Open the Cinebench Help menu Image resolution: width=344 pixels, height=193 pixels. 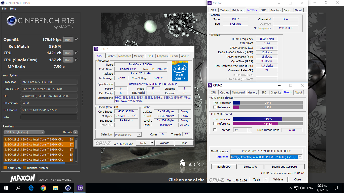point(13,9)
